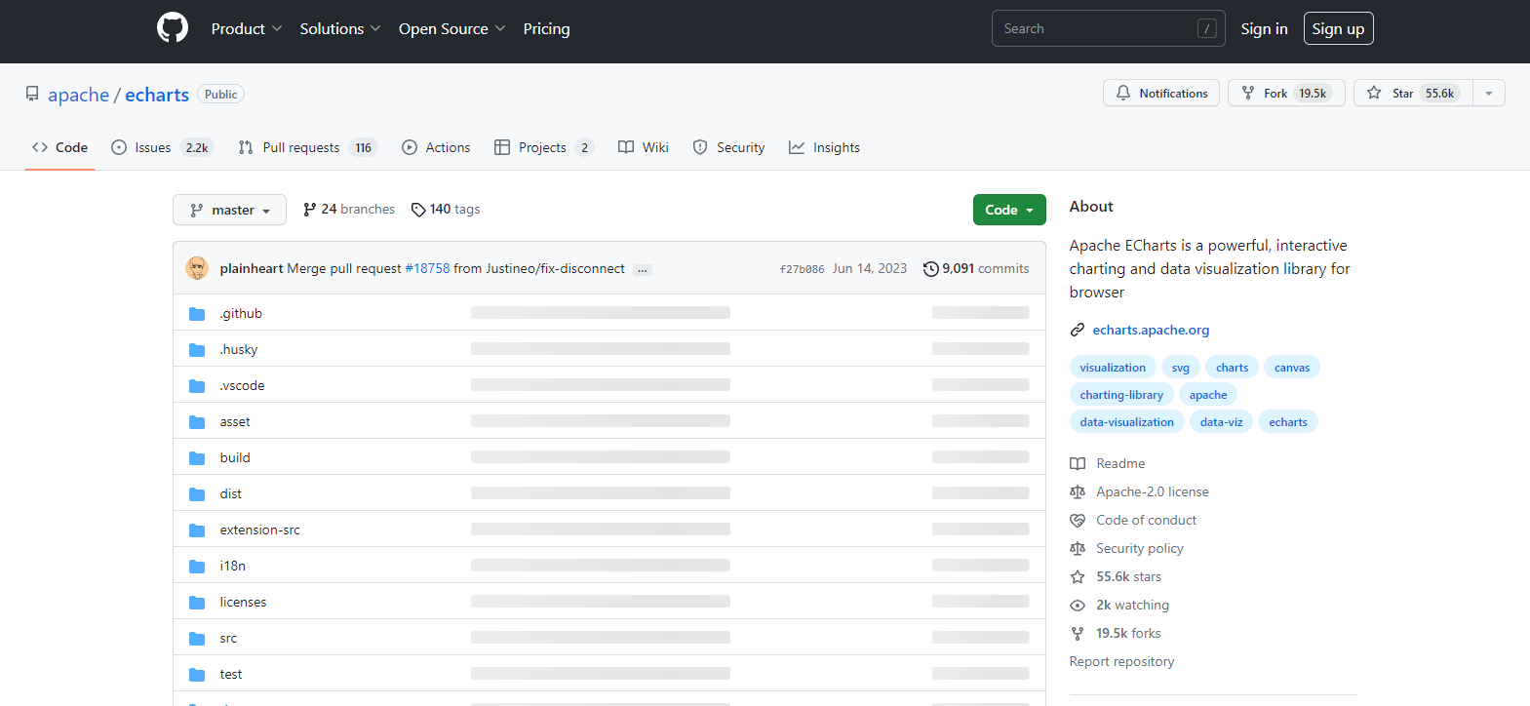Viewport: 1530px width, 706px height.
Task: Open the apache organization link
Action: [x=79, y=95]
